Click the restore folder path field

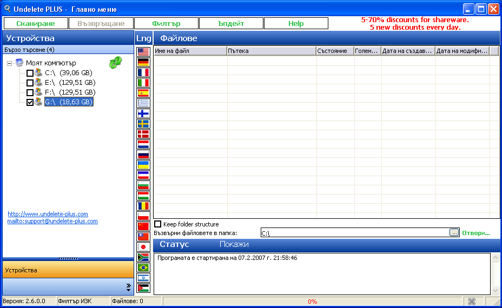355,233
